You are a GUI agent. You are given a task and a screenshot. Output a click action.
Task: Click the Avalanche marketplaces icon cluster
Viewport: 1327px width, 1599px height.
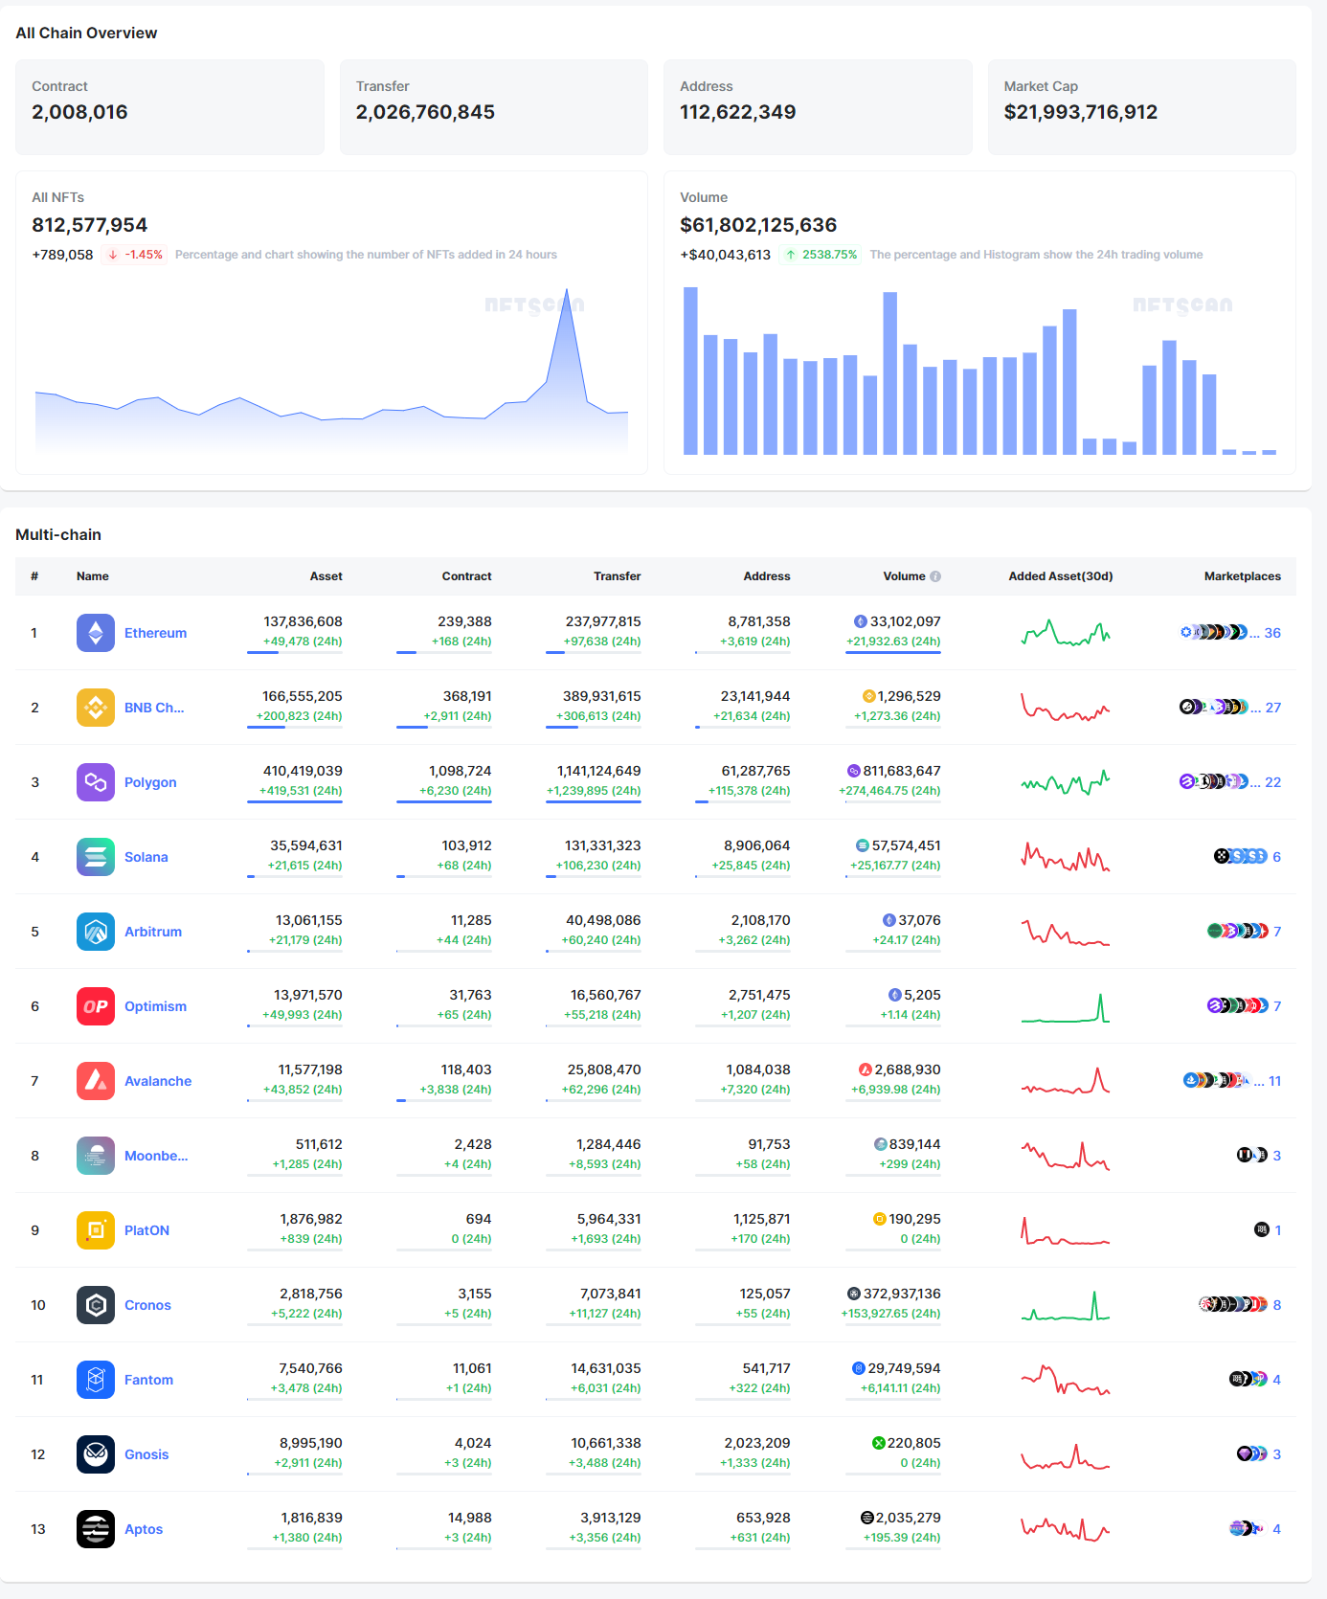[1217, 1080]
